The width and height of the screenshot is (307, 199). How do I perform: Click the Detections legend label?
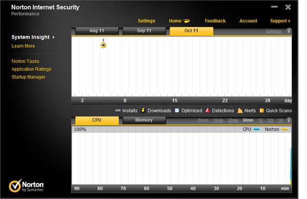click(223, 111)
